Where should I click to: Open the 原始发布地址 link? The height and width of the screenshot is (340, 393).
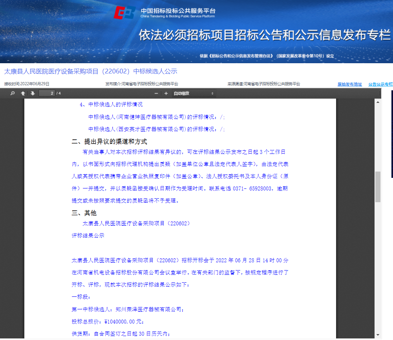(349, 84)
